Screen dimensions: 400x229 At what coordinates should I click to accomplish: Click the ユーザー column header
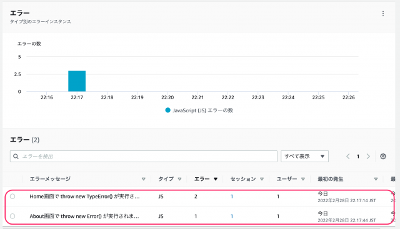tap(287, 179)
